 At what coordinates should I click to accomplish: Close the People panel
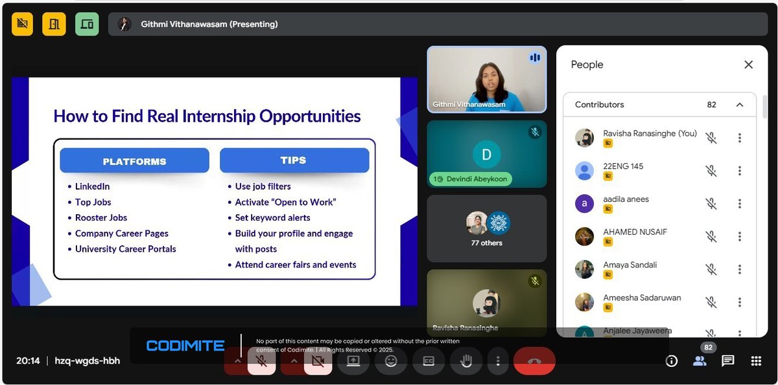coord(748,65)
